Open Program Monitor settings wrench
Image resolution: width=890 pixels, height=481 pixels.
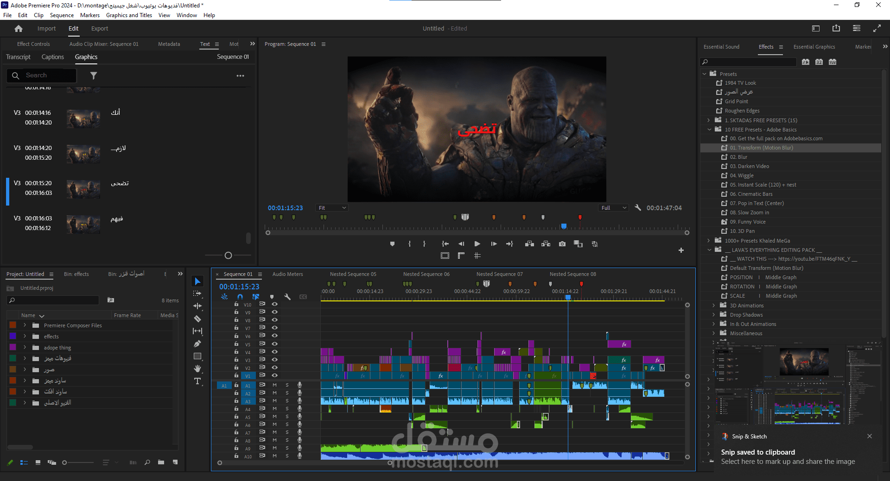point(638,208)
